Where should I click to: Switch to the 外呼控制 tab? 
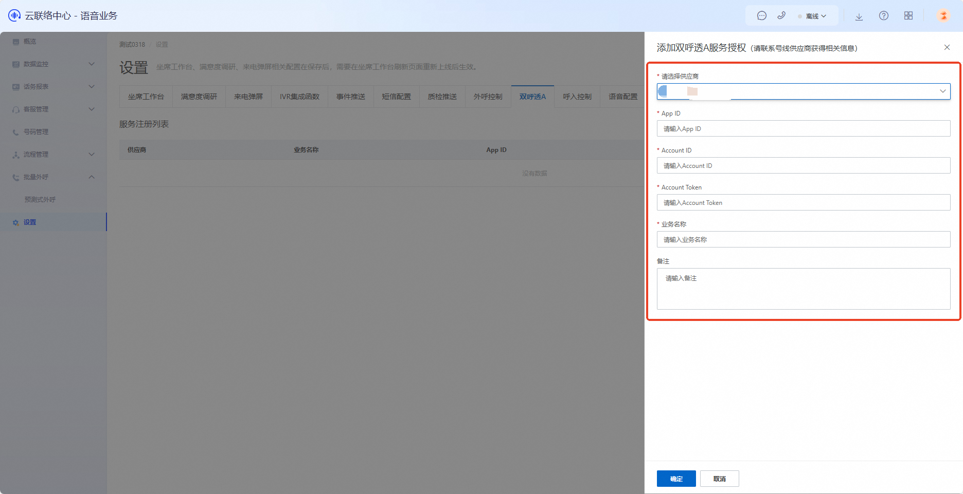tap(488, 97)
